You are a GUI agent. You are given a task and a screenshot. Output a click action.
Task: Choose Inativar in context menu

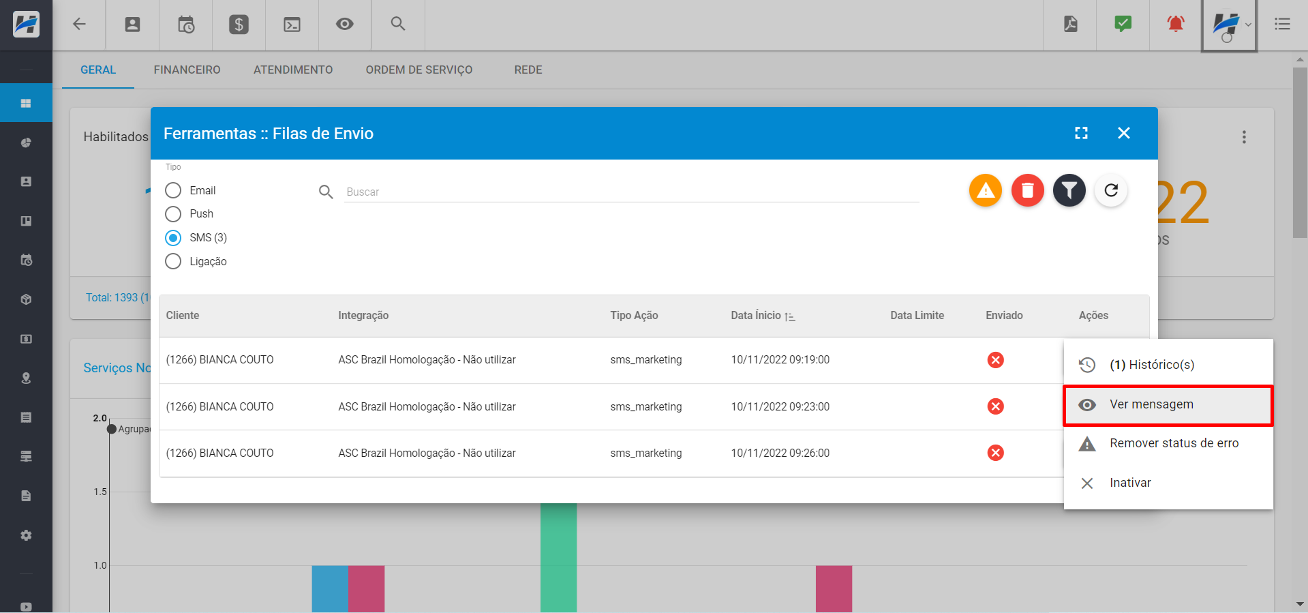pos(1168,483)
